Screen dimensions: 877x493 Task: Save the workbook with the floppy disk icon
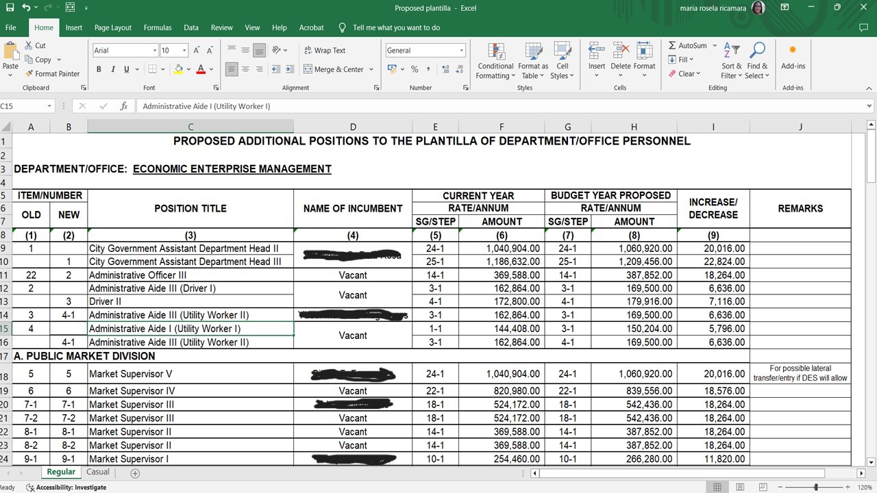(x=10, y=8)
